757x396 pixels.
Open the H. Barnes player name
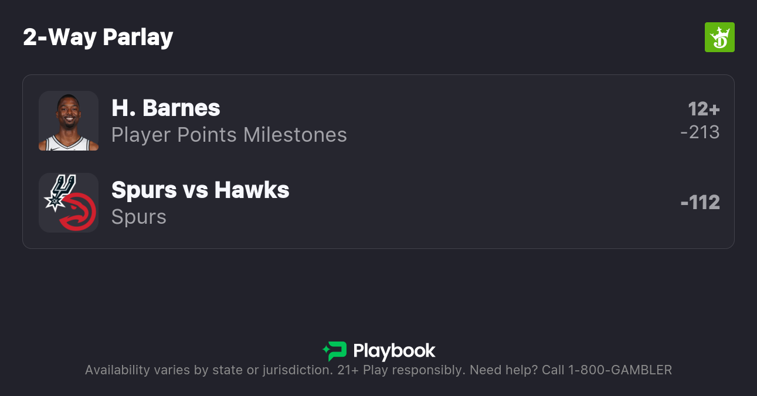166,108
